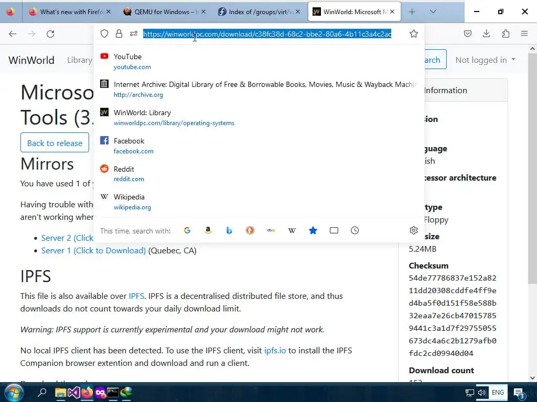This screenshot has width=537, height=402.
Task: Open the Library nav item
Action: coord(80,60)
